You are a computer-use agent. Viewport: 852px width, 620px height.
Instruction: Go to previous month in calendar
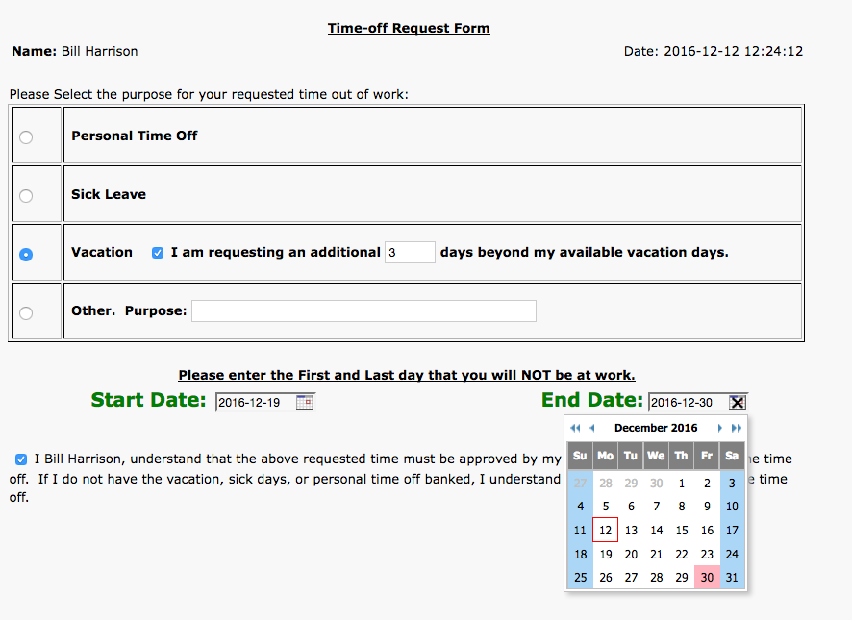592,428
